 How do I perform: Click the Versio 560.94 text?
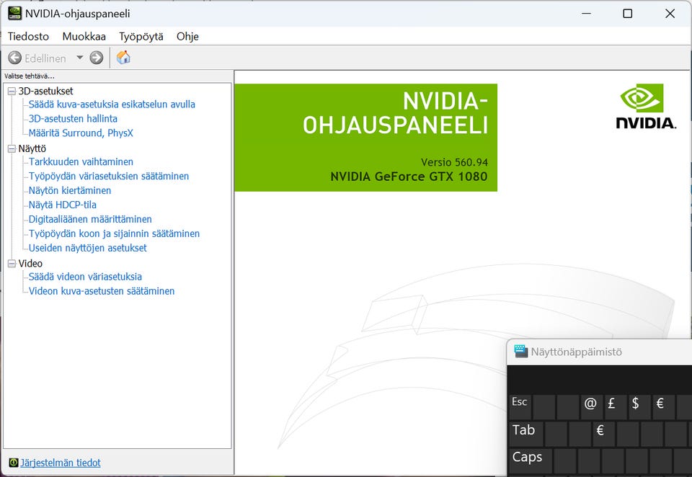click(x=455, y=162)
